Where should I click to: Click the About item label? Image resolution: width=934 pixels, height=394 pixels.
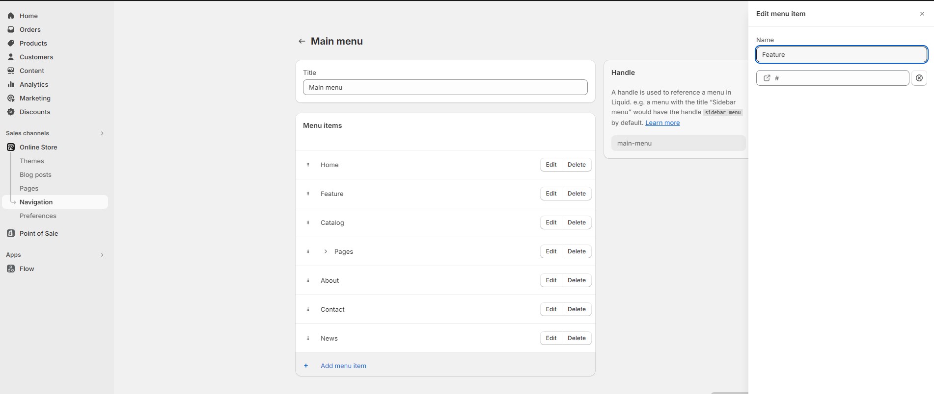(x=330, y=280)
